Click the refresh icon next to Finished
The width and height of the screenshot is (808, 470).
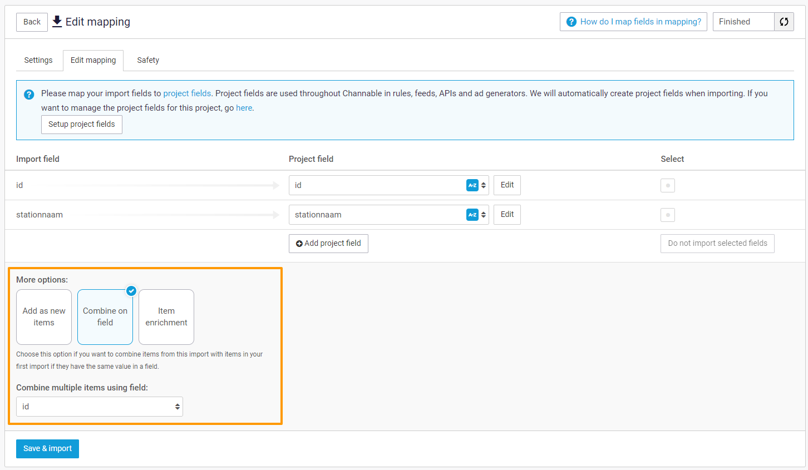tap(784, 22)
